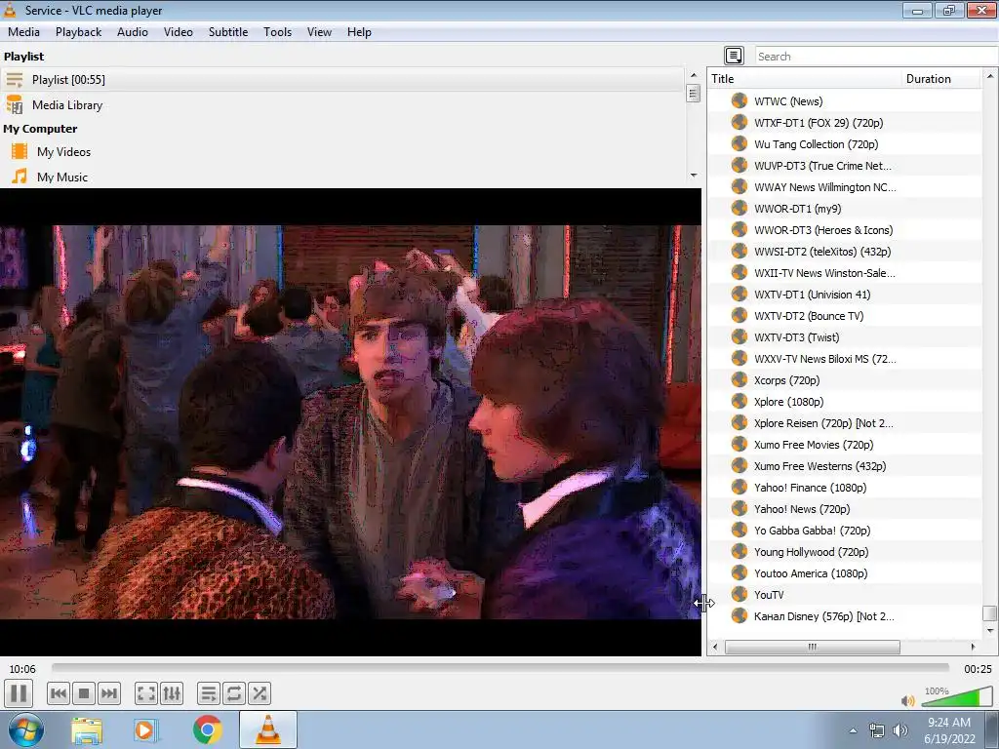Open the Playback menu
Image resolution: width=999 pixels, height=749 pixels.
pos(78,32)
